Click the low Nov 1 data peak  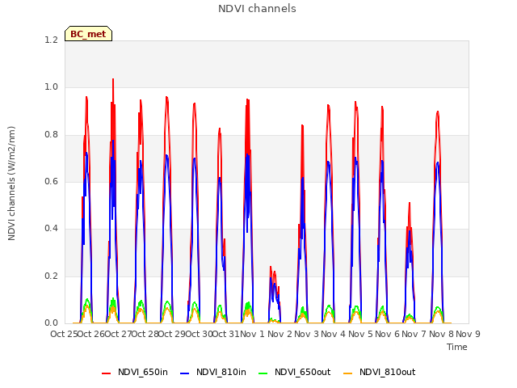pos(271,268)
